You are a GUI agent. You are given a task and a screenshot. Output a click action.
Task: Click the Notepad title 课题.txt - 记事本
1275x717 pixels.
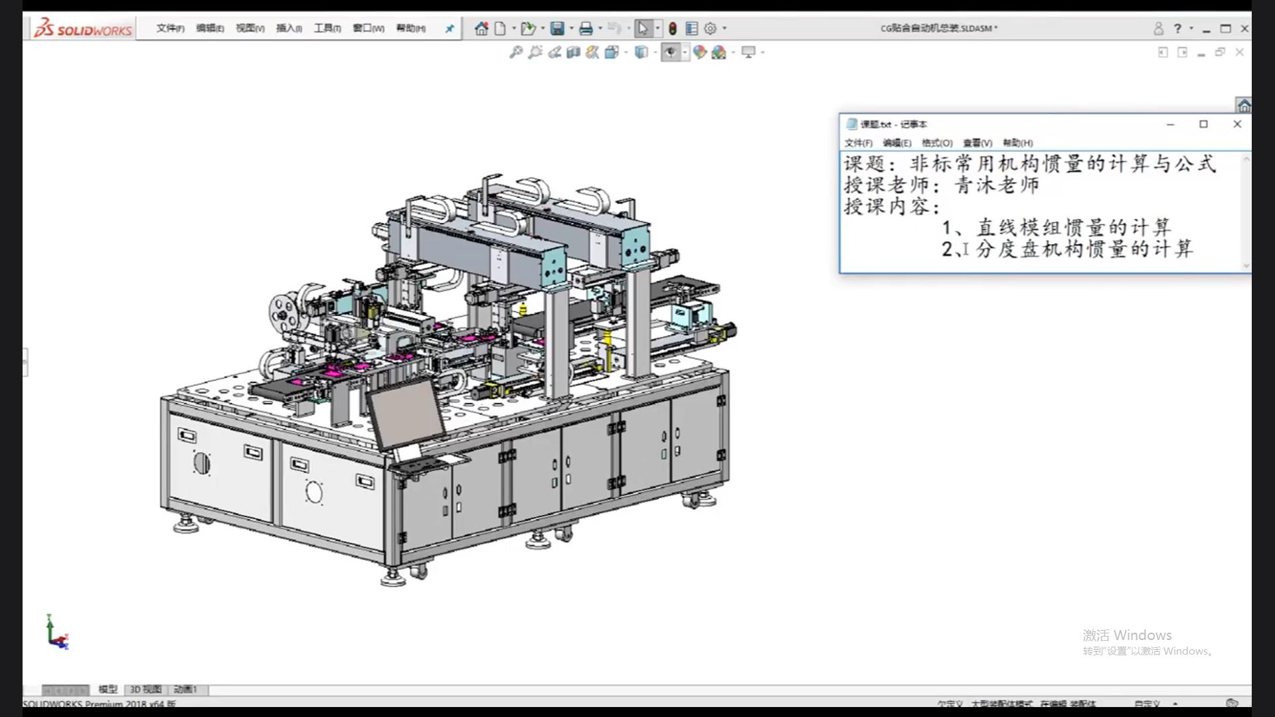tap(893, 124)
